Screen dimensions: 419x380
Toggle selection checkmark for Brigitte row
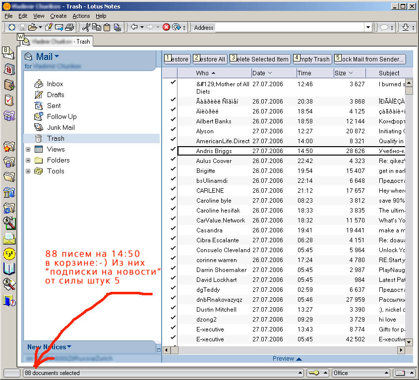[173, 169]
